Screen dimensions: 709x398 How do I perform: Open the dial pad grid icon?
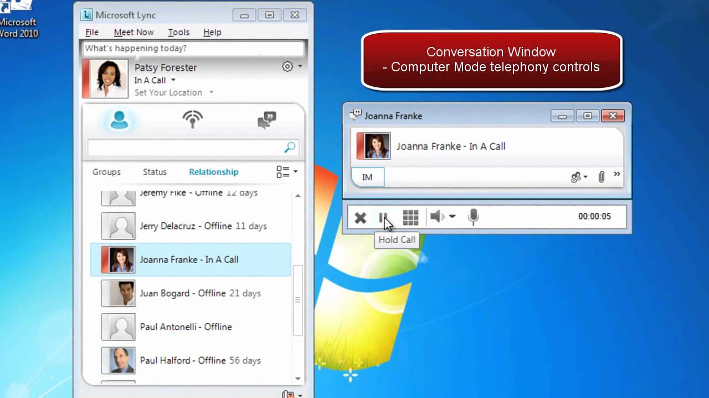(x=410, y=217)
